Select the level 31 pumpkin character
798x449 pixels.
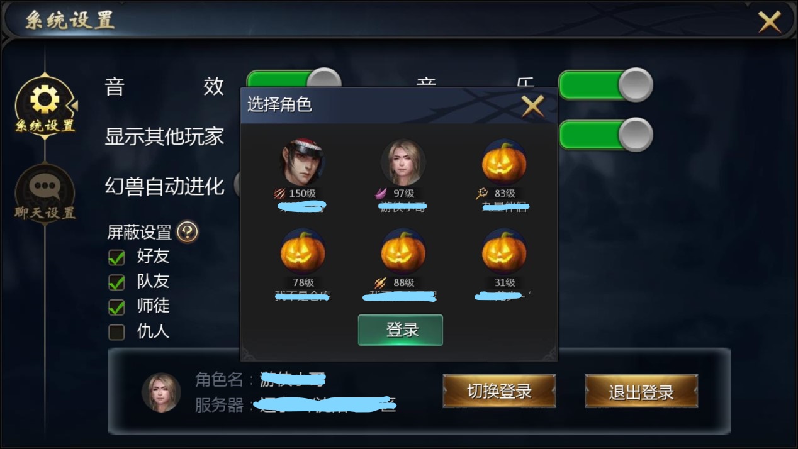click(x=504, y=251)
